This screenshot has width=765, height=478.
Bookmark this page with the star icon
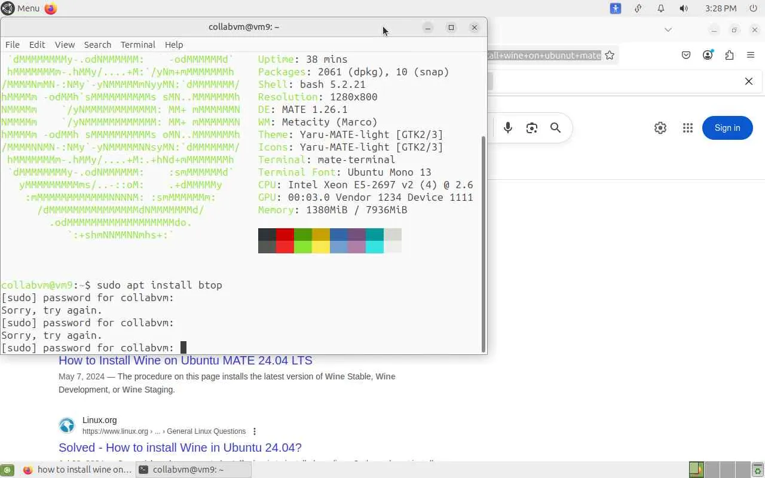pyautogui.click(x=610, y=55)
